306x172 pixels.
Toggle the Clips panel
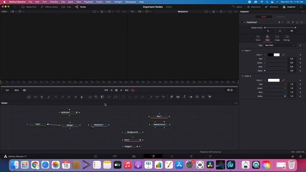click(x=66, y=7)
